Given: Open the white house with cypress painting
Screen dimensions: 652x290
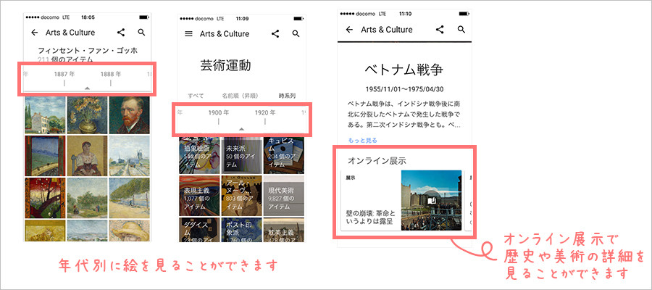Looking at the screenshot, I should pos(45,115).
